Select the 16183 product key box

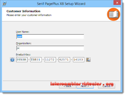79,60
